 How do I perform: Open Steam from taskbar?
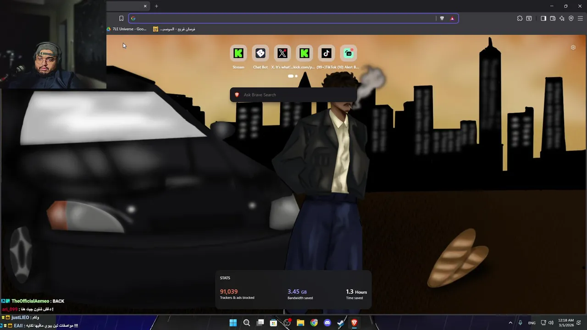point(341,323)
